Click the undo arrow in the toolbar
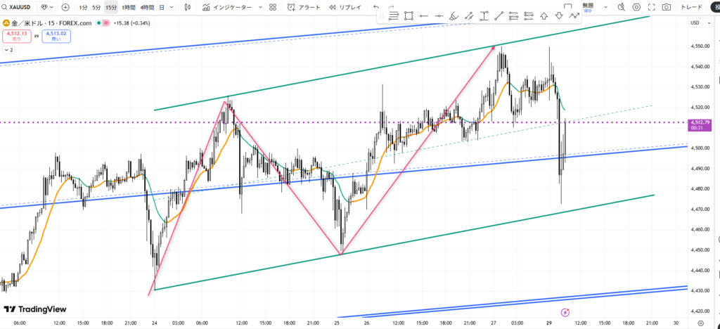 pyautogui.click(x=376, y=7)
